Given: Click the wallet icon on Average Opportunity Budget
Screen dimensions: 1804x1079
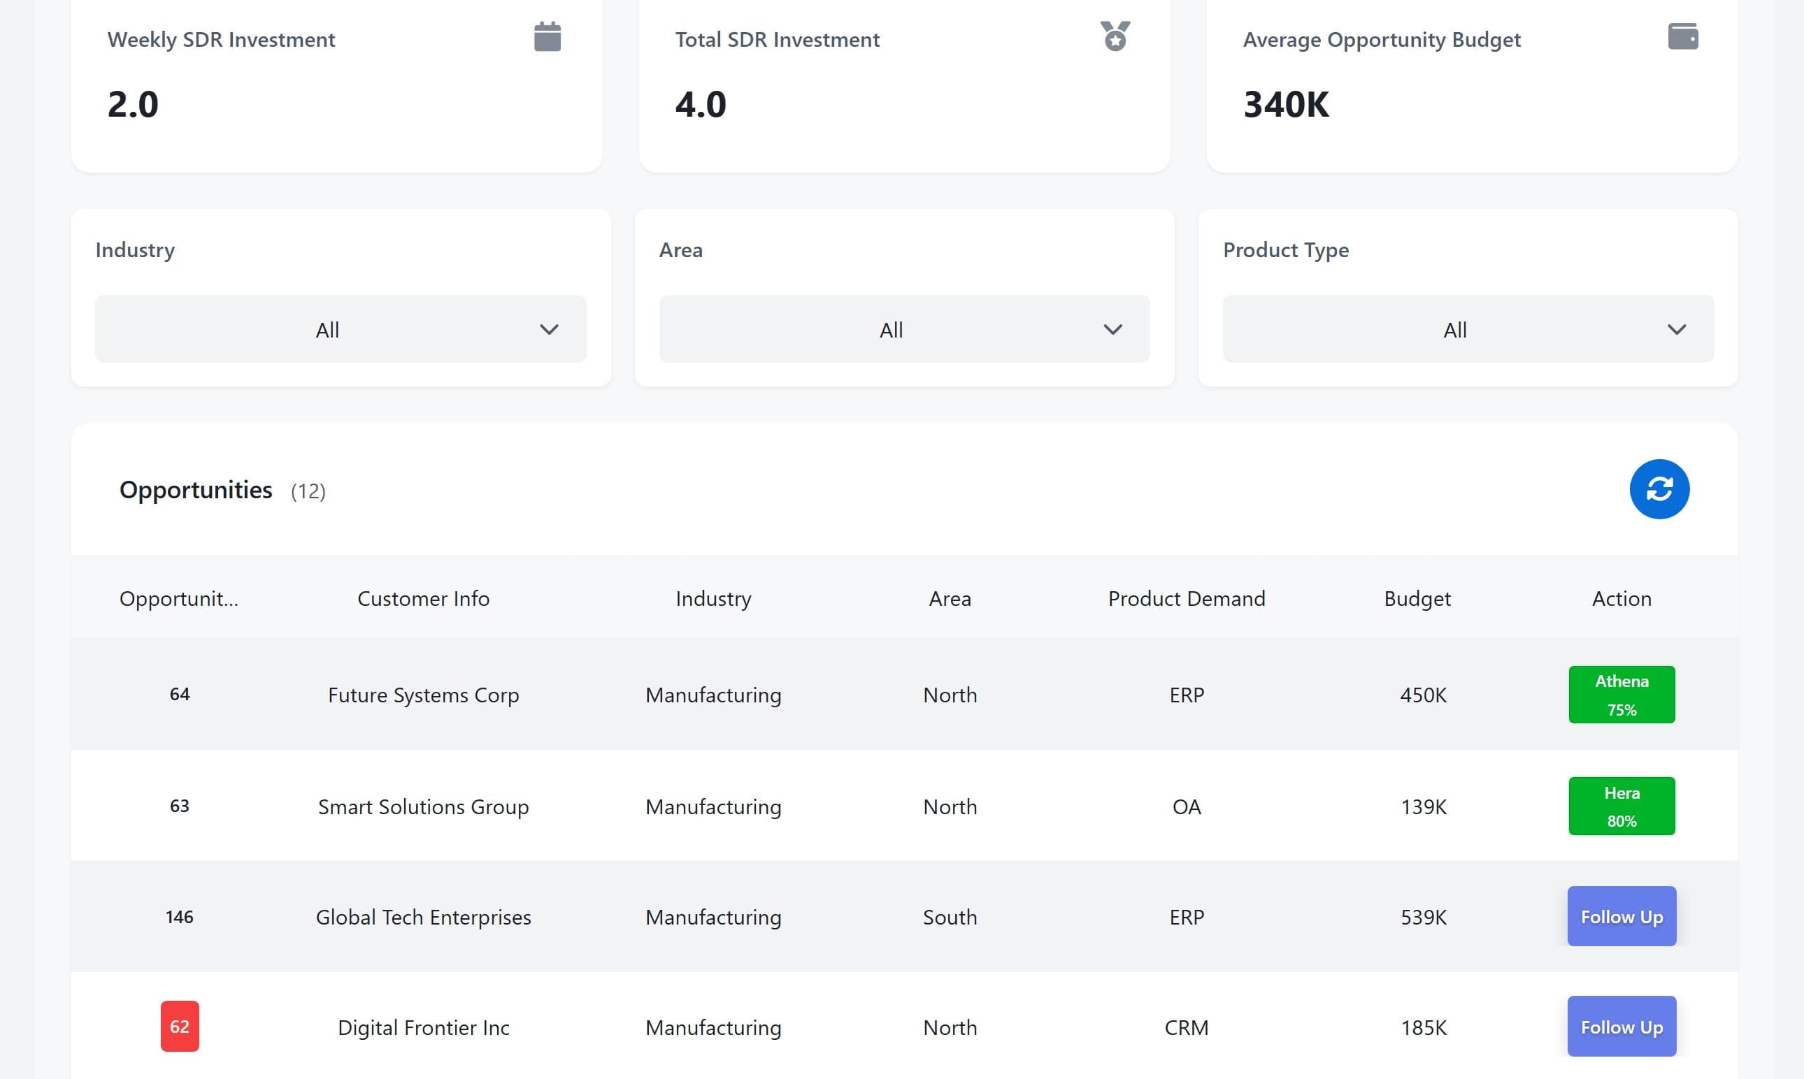Looking at the screenshot, I should pos(1682,36).
